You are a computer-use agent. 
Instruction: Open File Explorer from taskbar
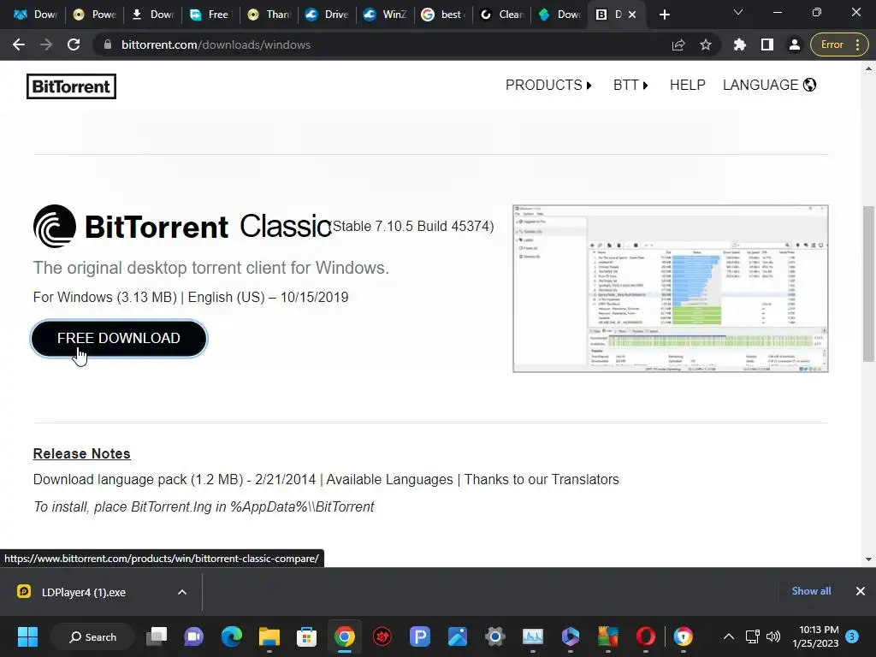coord(269,636)
